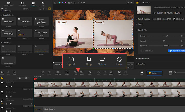Click the Saturation slider handle
Viewport: 185px width, 112px height.
(x=168, y=46)
